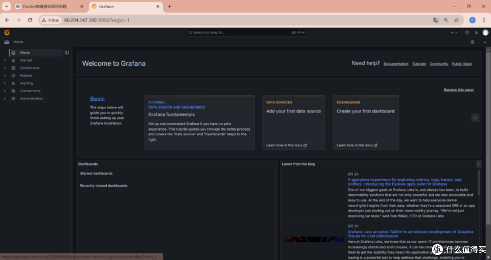491x260 pixels.
Task: Click the Explore compass icon
Action: (x=14, y=76)
